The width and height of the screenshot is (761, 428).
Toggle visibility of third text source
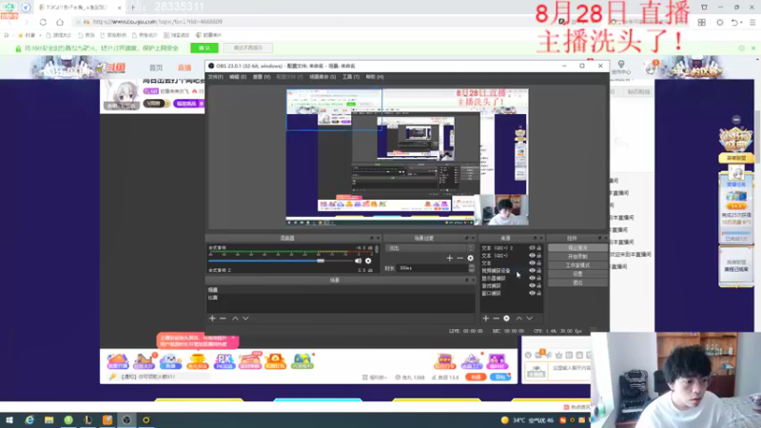(x=532, y=263)
